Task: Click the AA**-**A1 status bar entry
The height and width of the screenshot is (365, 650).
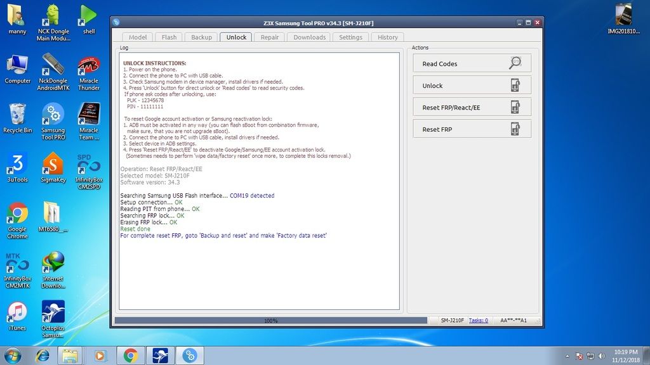Action: pyautogui.click(x=513, y=320)
